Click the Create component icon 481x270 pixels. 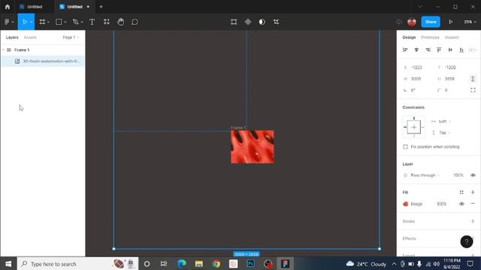pyautogui.click(x=248, y=22)
